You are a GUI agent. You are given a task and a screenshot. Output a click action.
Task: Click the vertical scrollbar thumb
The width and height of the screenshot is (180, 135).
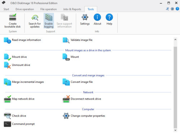click(175, 87)
